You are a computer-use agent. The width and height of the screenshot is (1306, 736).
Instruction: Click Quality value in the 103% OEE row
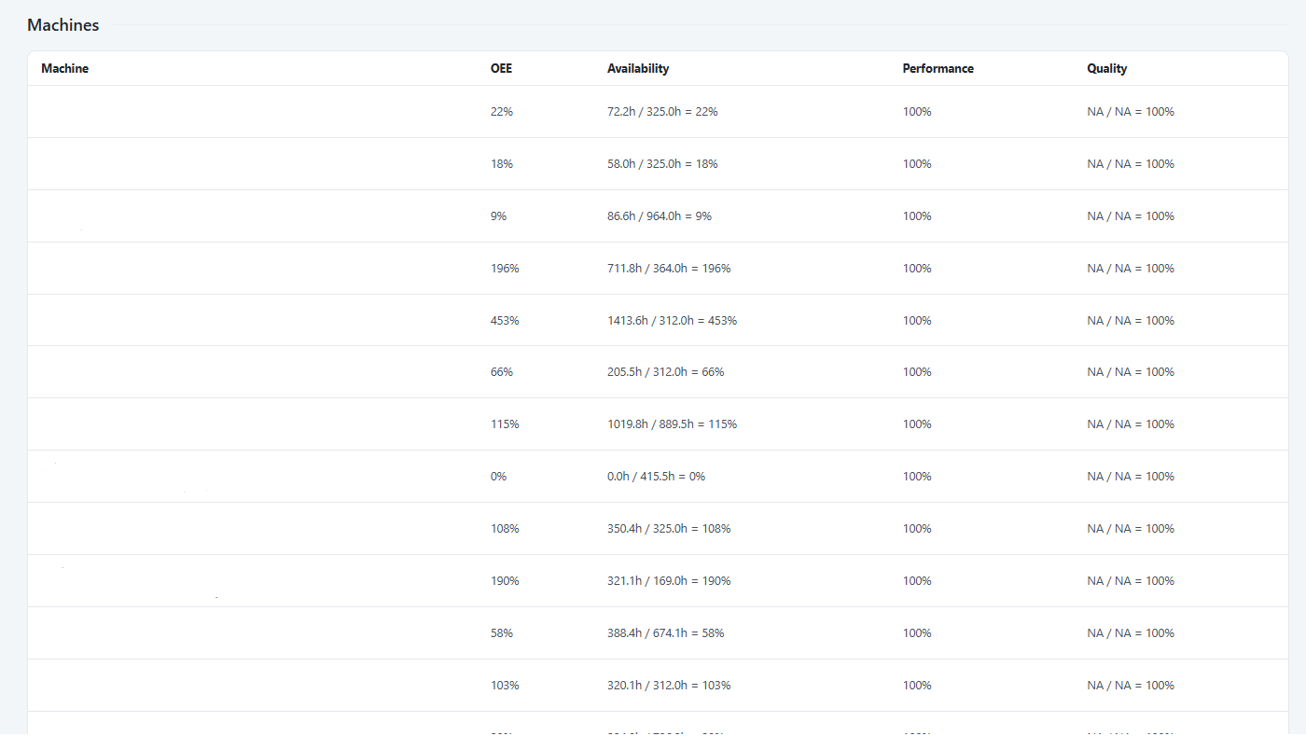point(1130,686)
